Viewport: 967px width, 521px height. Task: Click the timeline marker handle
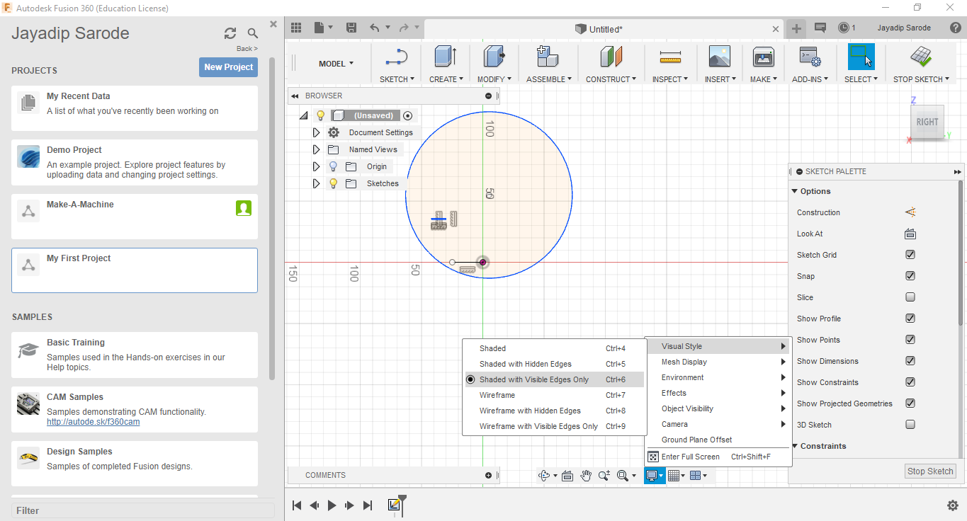pyautogui.click(x=402, y=498)
